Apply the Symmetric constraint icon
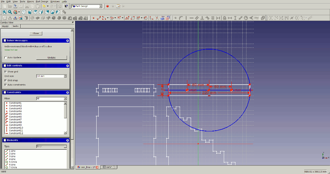The height and width of the screenshot is (174, 330). point(218,18)
